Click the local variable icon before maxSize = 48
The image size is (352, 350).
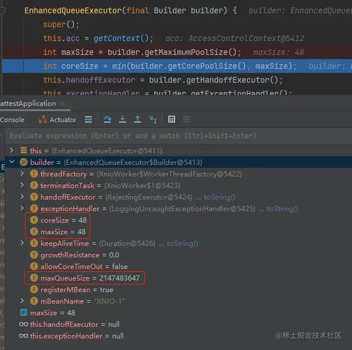[x=24, y=312]
